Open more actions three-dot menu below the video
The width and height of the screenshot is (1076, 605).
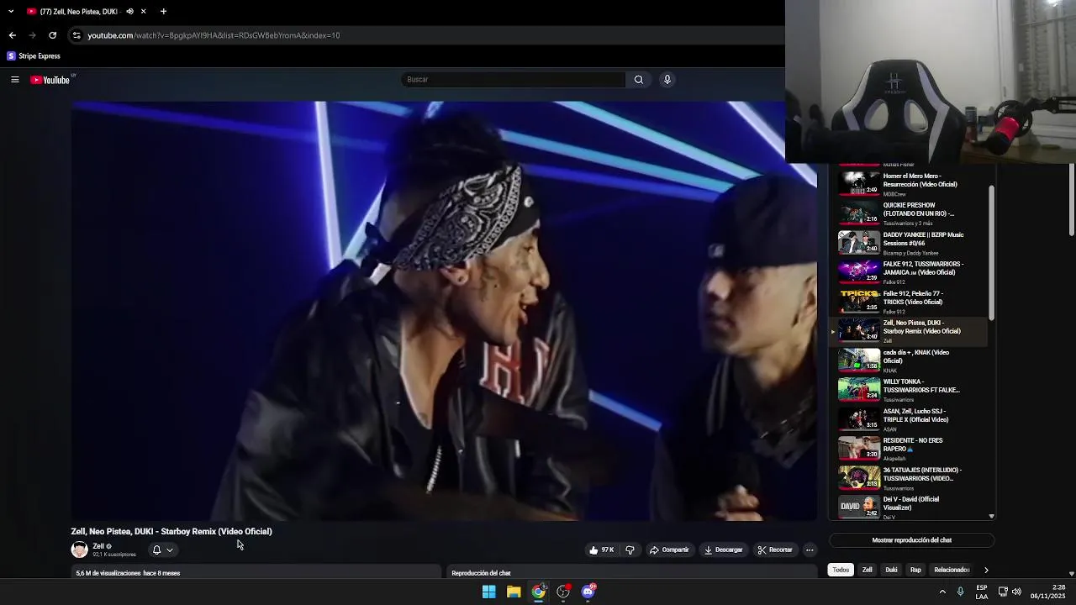coord(810,550)
